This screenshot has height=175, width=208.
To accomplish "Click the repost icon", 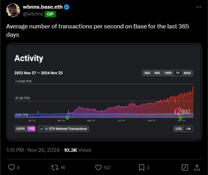I will pos(55,167).
